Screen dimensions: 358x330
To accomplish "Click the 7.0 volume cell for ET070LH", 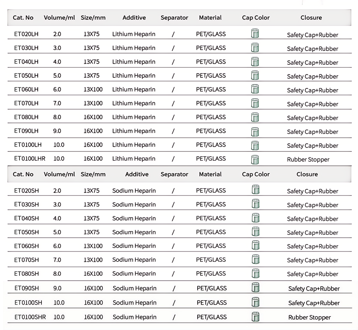I will point(57,103).
